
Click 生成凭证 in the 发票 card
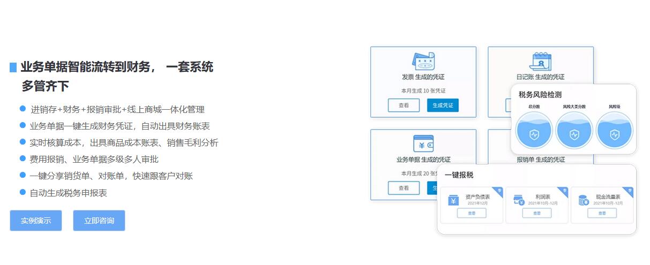pyautogui.click(x=443, y=105)
